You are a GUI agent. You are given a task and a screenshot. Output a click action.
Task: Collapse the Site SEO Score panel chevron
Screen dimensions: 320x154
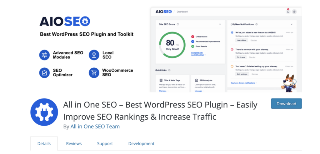(220, 24)
